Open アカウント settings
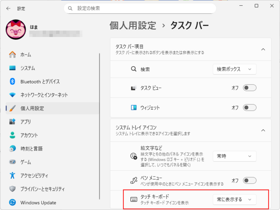The height and width of the screenshot is (210, 280). [x=52, y=135]
